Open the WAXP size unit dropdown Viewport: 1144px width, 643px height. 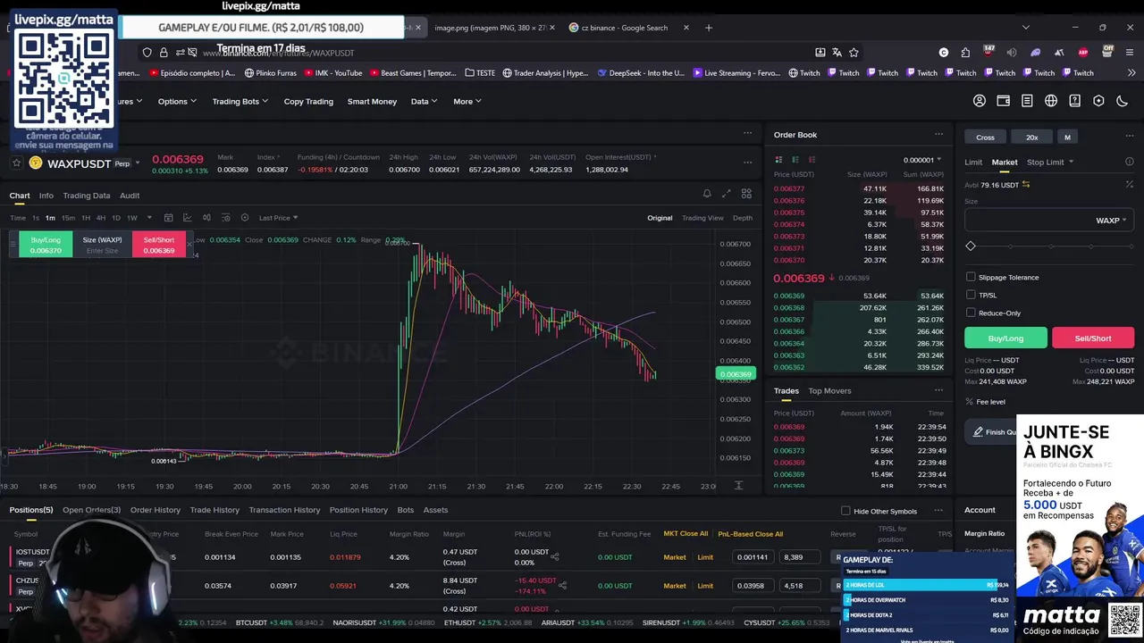click(x=1111, y=220)
